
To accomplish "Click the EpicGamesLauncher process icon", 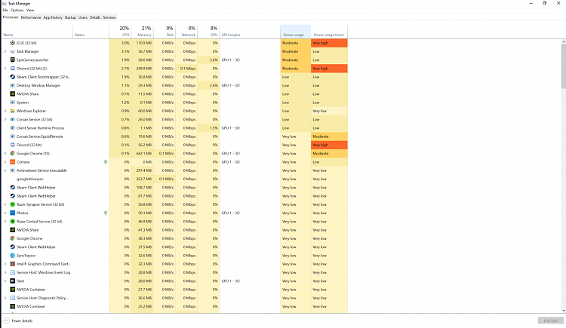I will pos(12,60).
